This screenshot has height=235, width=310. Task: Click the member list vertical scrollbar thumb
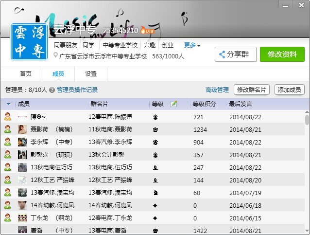pos(307,120)
